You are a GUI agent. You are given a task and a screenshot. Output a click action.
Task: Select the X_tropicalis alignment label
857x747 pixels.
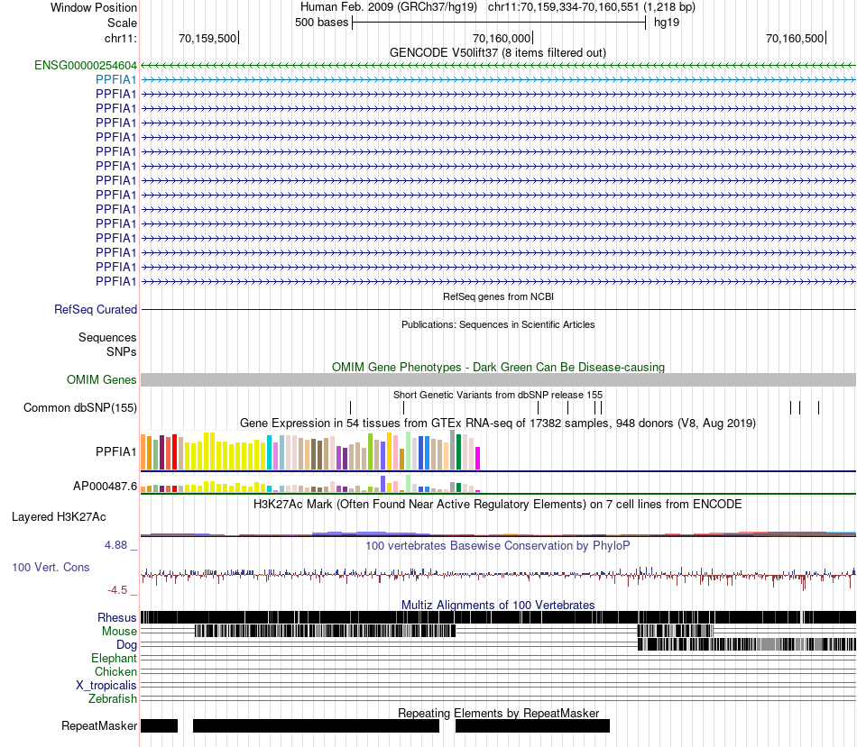point(106,686)
